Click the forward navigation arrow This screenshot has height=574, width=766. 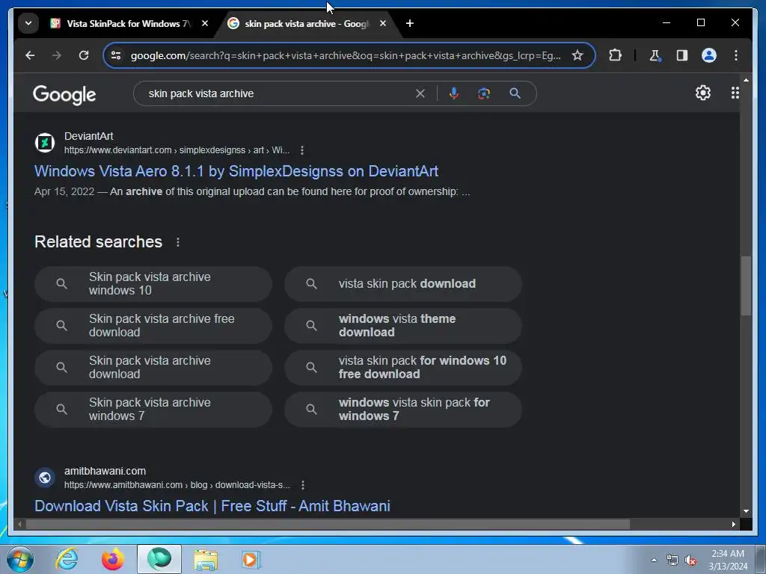coord(57,55)
